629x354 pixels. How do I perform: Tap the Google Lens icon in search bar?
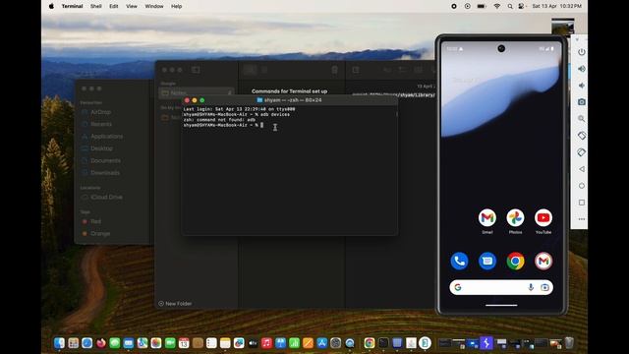click(544, 287)
